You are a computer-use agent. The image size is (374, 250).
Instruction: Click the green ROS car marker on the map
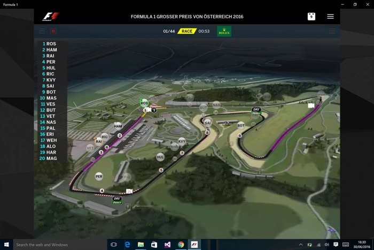[144, 103]
